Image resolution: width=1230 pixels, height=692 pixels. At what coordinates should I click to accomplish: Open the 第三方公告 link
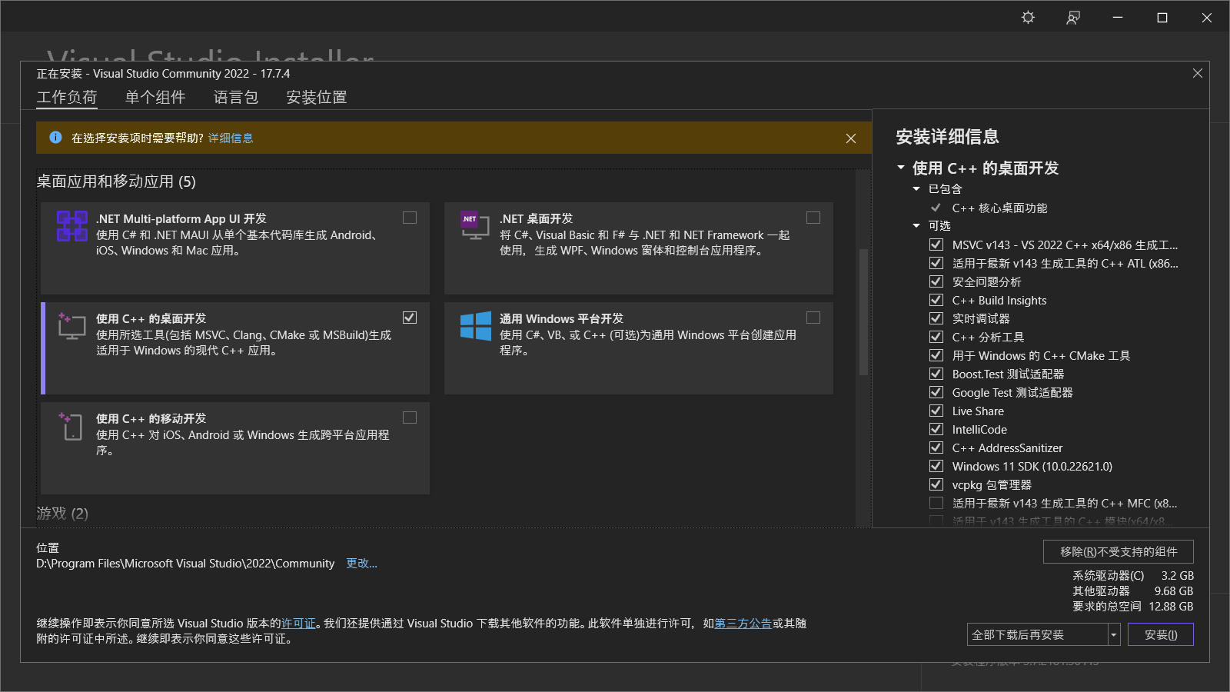click(743, 624)
